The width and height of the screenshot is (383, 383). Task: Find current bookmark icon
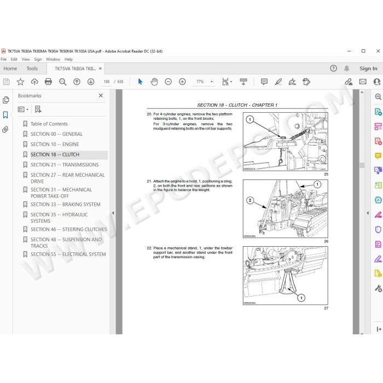coord(38,109)
